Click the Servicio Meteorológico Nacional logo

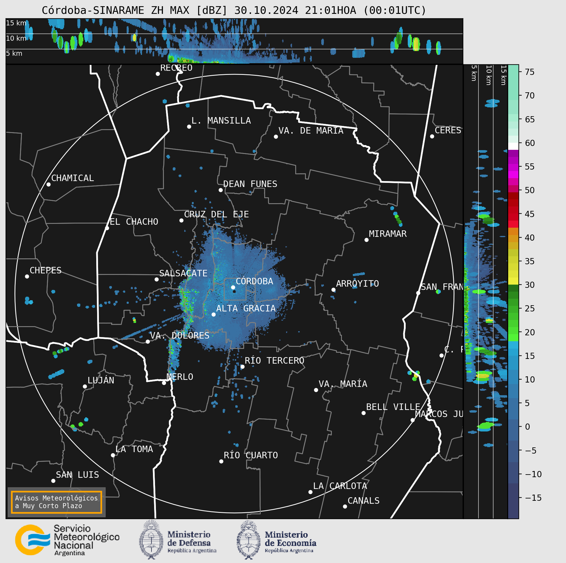pyautogui.click(x=67, y=540)
